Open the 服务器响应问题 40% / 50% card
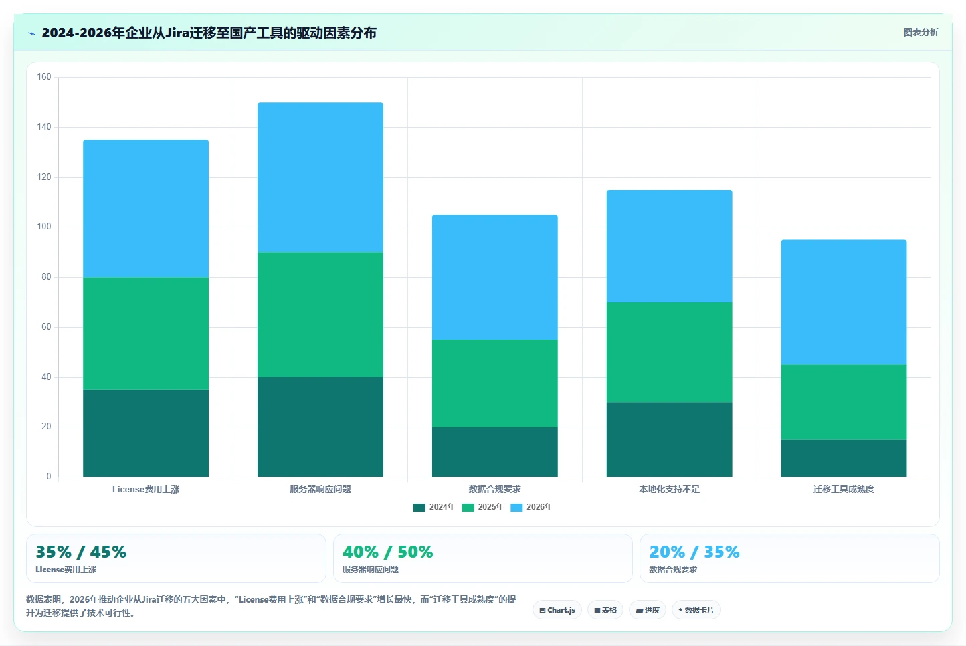This screenshot has width=966, height=646. [482, 558]
